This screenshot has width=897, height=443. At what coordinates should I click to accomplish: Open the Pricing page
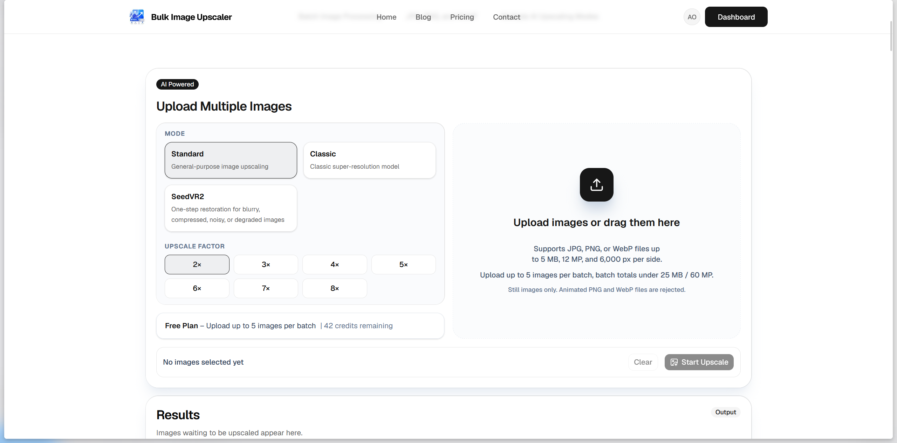462,17
